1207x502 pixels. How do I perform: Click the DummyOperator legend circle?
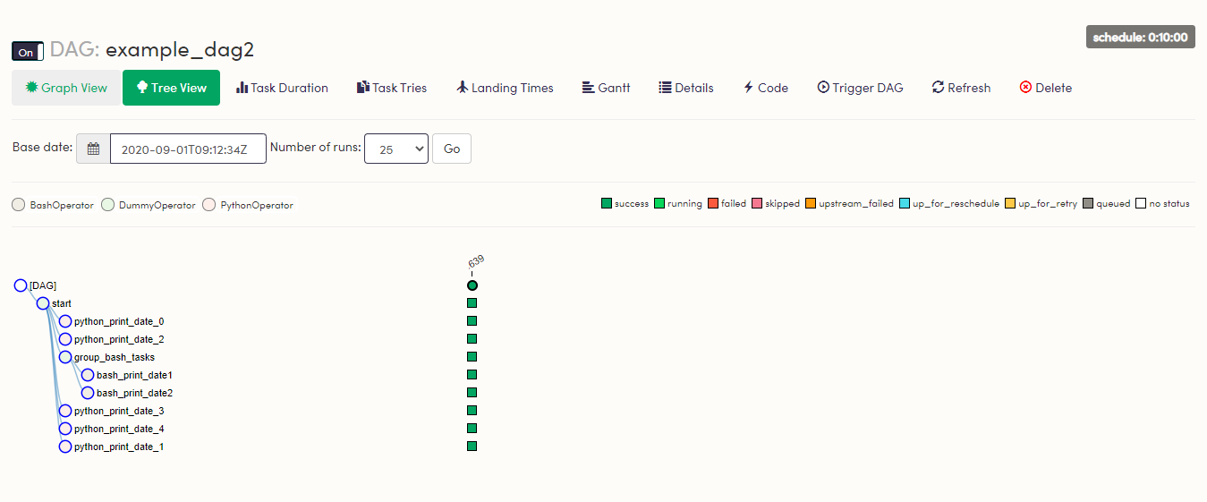[107, 204]
